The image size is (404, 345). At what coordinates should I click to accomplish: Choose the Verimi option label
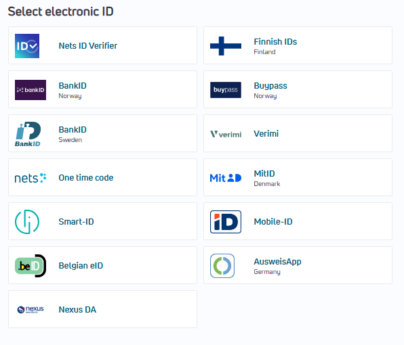click(266, 134)
